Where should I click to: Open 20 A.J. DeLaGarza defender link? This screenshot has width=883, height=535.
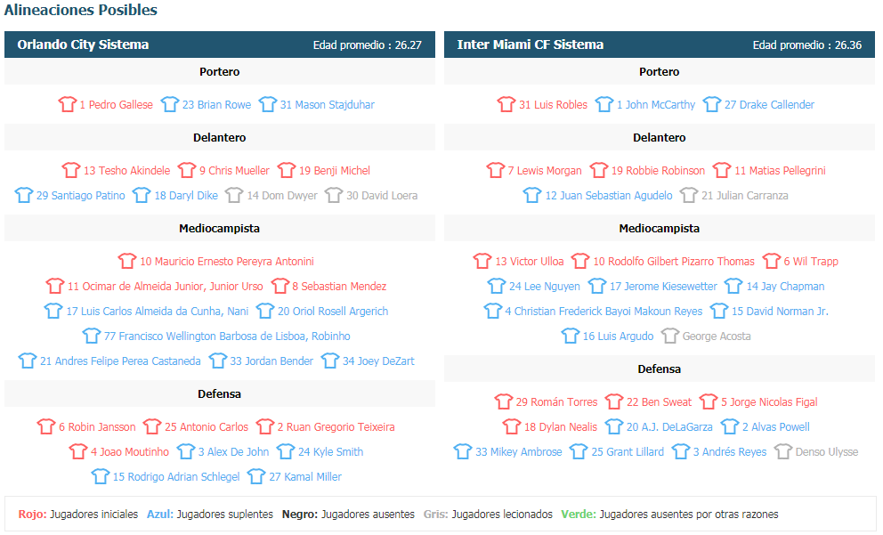click(x=669, y=427)
